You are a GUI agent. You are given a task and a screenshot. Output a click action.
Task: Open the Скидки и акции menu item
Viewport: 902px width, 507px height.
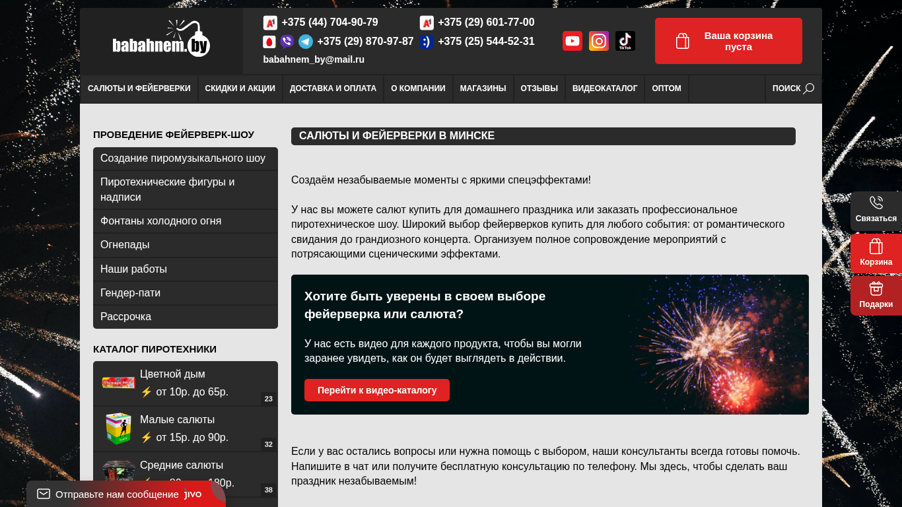point(240,88)
